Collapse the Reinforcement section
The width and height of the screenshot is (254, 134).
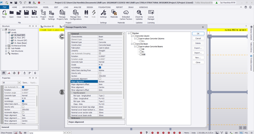72,93
